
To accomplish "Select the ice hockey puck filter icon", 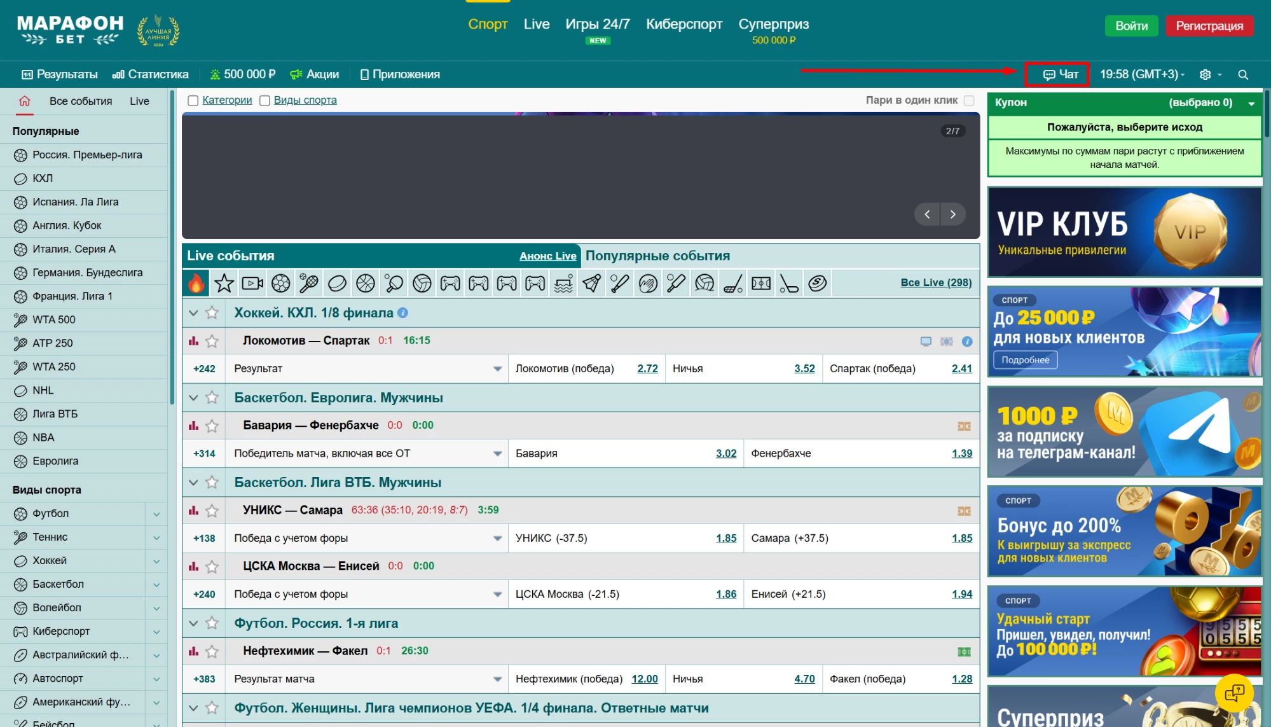I will [x=337, y=283].
